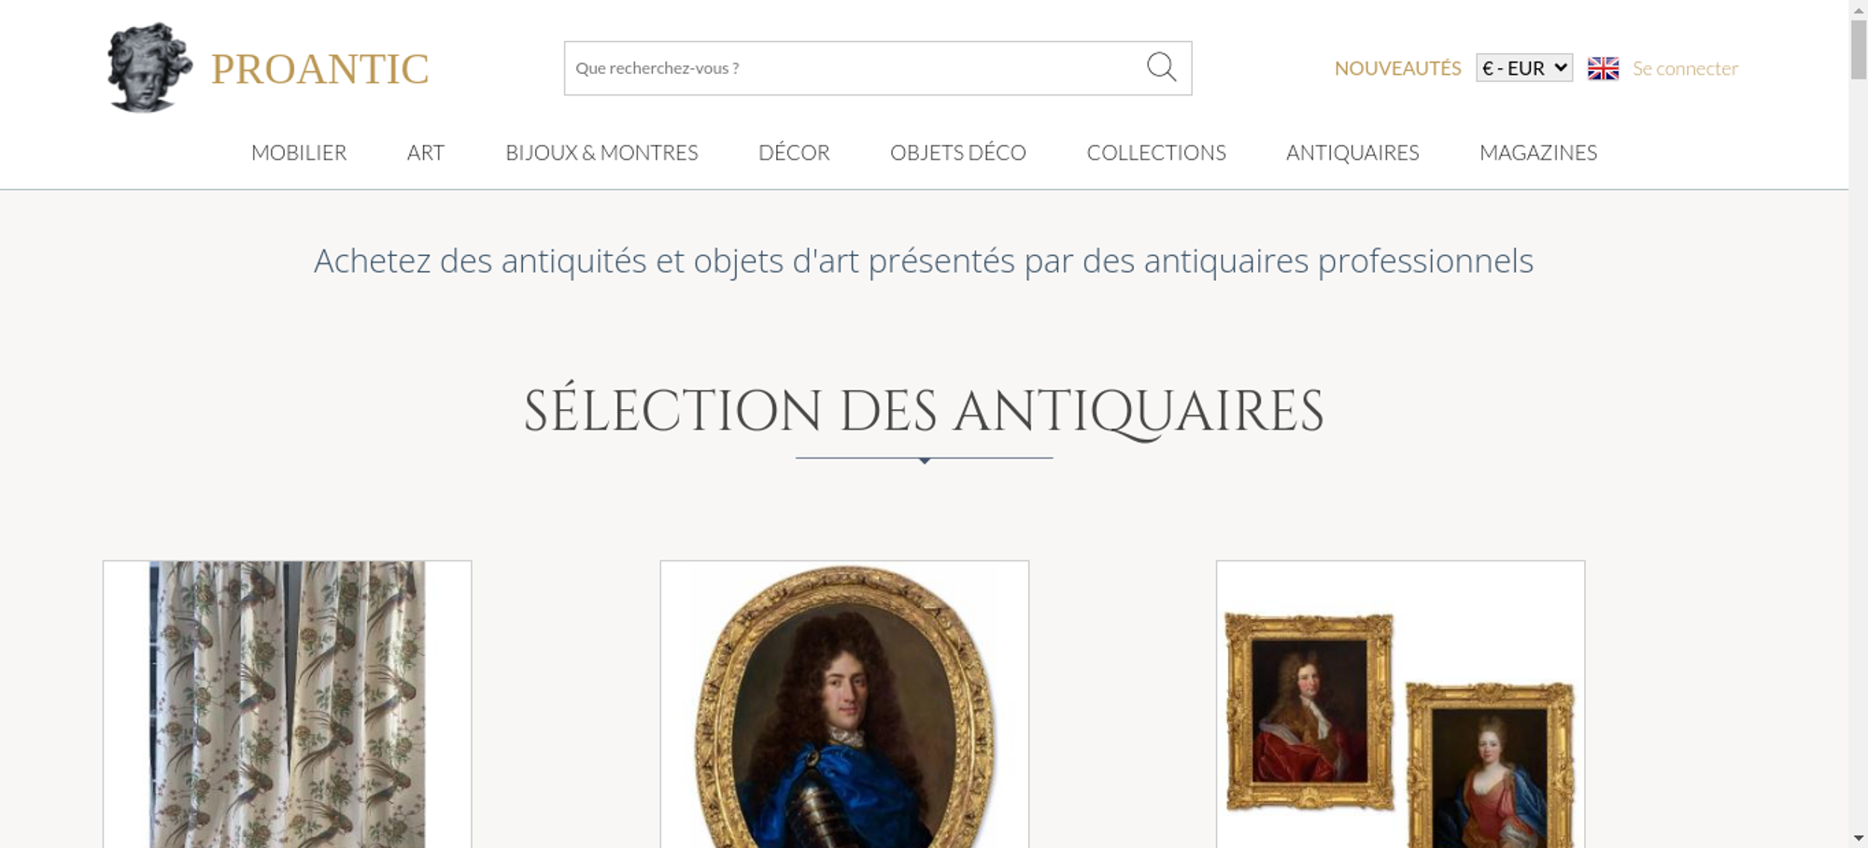Switch language via the UK flag icon
Viewport: 1868px width, 848px height.
1603,68
